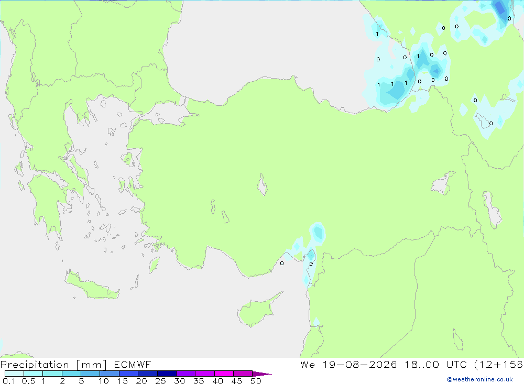Image resolution: width=524 pixels, height=384 pixels.
Task: Click the 25–30 mm legend color swatch
Action: (x=167, y=374)
